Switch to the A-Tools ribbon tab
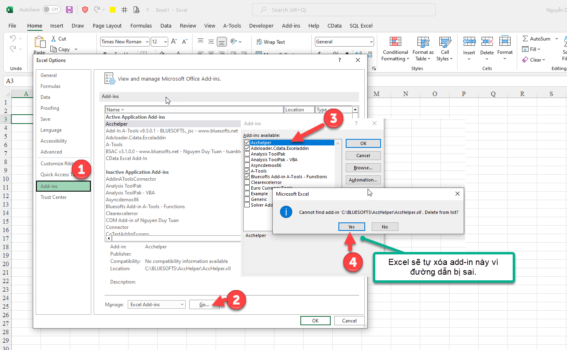Image resolution: width=567 pixels, height=350 pixels. (x=232, y=26)
